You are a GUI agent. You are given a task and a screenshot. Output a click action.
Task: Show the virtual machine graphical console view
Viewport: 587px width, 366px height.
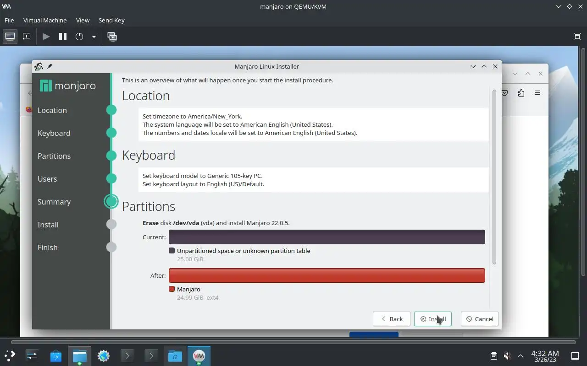point(10,37)
